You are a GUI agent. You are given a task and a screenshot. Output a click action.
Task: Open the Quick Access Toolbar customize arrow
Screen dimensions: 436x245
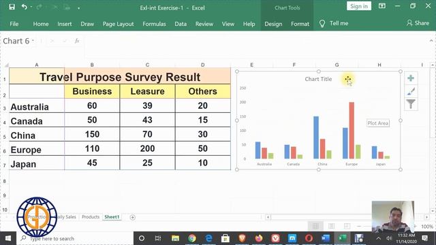pos(79,8)
